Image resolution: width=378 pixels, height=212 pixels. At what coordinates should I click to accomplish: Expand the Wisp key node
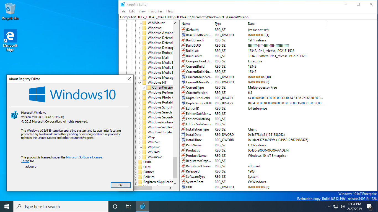(x=140, y=137)
